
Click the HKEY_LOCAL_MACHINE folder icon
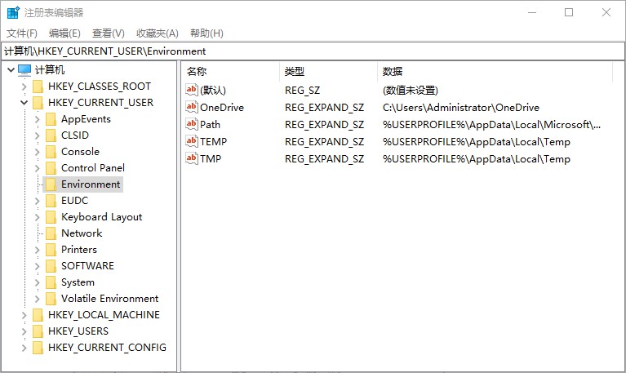pyautogui.click(x=38, y=315)
